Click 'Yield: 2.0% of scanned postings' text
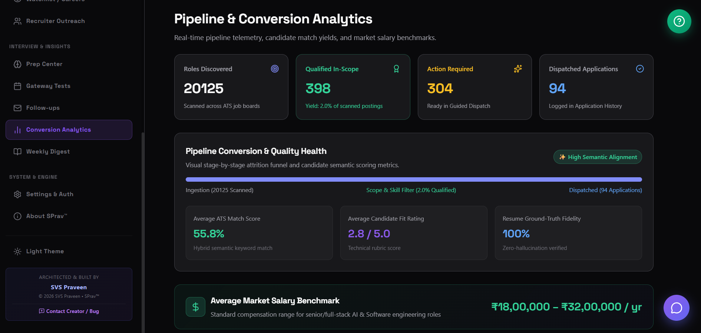The height and width of the screenshot is (333, 701). pyautogui.click(x=344, y=106)
